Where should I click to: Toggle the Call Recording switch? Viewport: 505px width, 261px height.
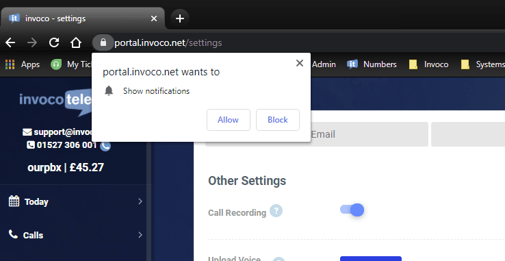point(352,210)
